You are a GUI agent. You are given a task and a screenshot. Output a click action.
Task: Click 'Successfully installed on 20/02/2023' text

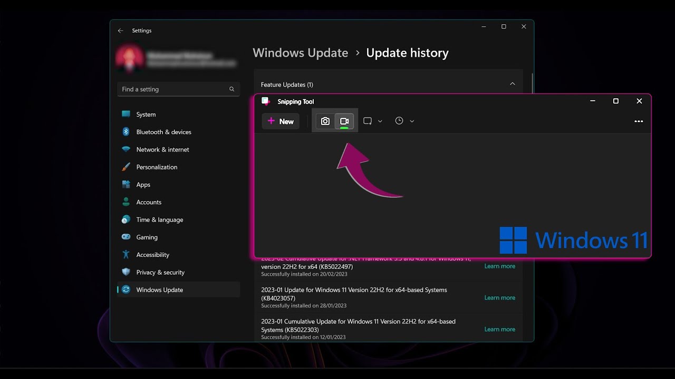point(303,274)
